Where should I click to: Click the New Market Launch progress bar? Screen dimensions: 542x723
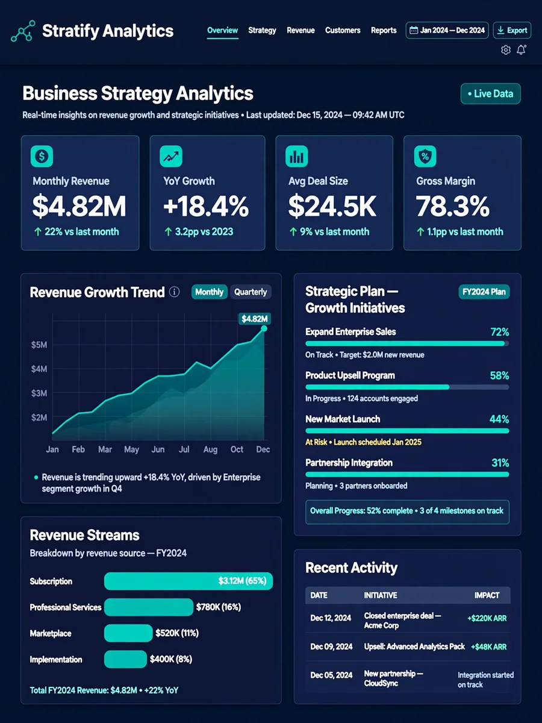(407, 431)
